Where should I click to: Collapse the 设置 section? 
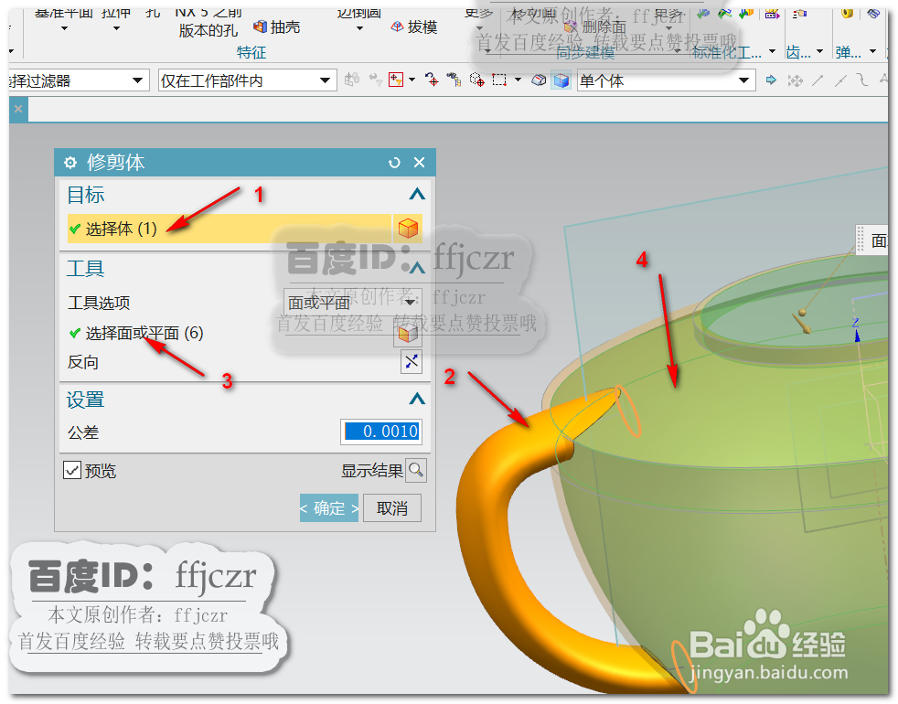pos(417,399)
